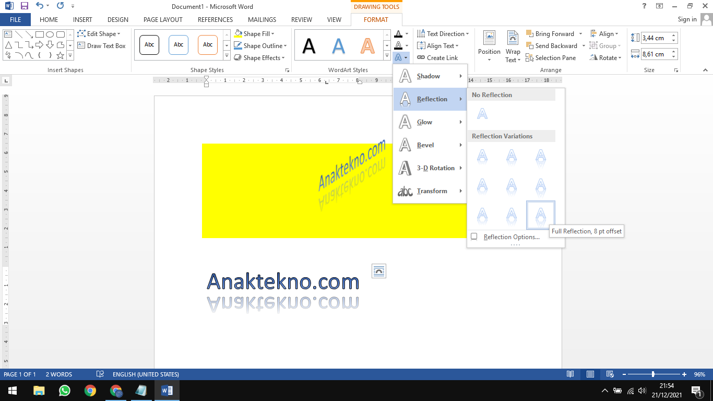Expand the Align Text dropdown
Image resolution: width=713 pixels, height=401 pixels.
tap(438, 46)
